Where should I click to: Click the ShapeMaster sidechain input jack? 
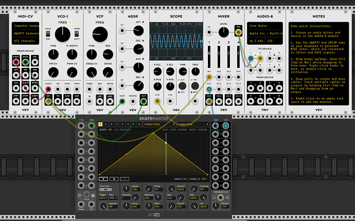pos(220,197)
